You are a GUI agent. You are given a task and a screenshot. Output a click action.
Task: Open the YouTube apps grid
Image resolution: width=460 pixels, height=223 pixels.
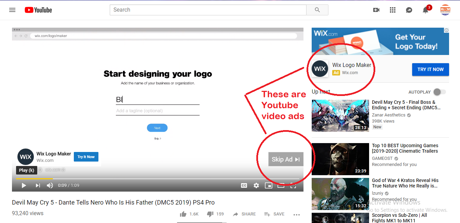coord(393,10)
